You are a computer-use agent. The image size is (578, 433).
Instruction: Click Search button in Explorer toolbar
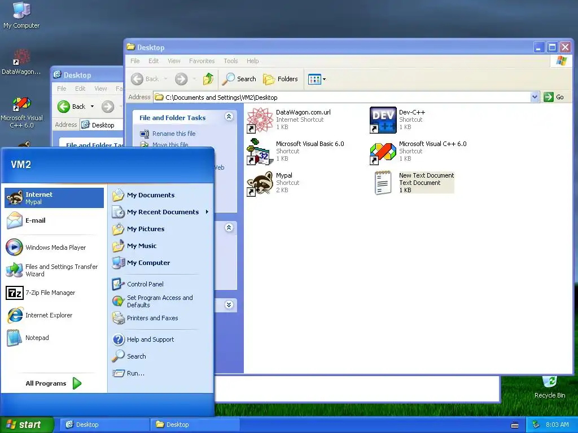click(239, 79)
